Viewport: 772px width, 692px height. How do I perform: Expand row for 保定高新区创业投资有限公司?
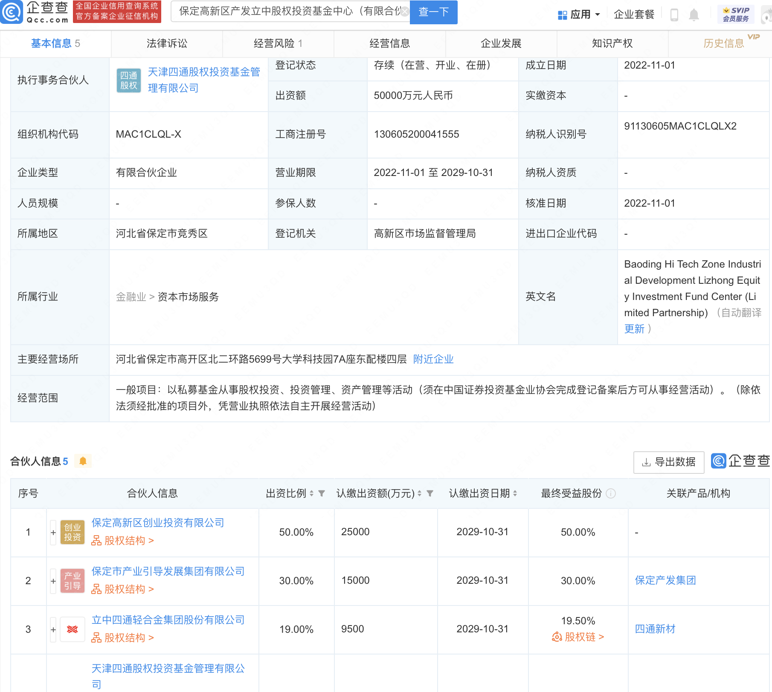[53, 532]
